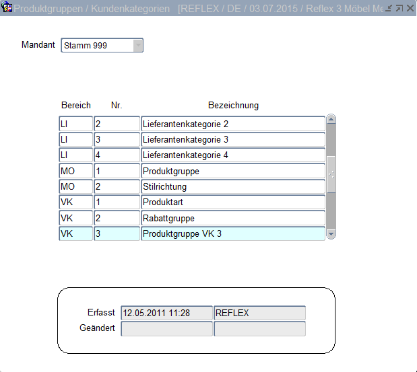Click the Bereich field of the Produktart row
The height and width of the screenshot is (372, 417).
75,202
